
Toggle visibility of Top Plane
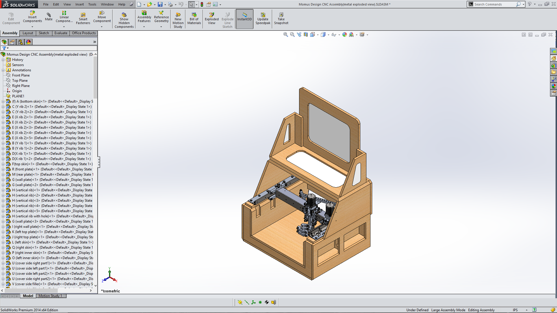point(19,80)
